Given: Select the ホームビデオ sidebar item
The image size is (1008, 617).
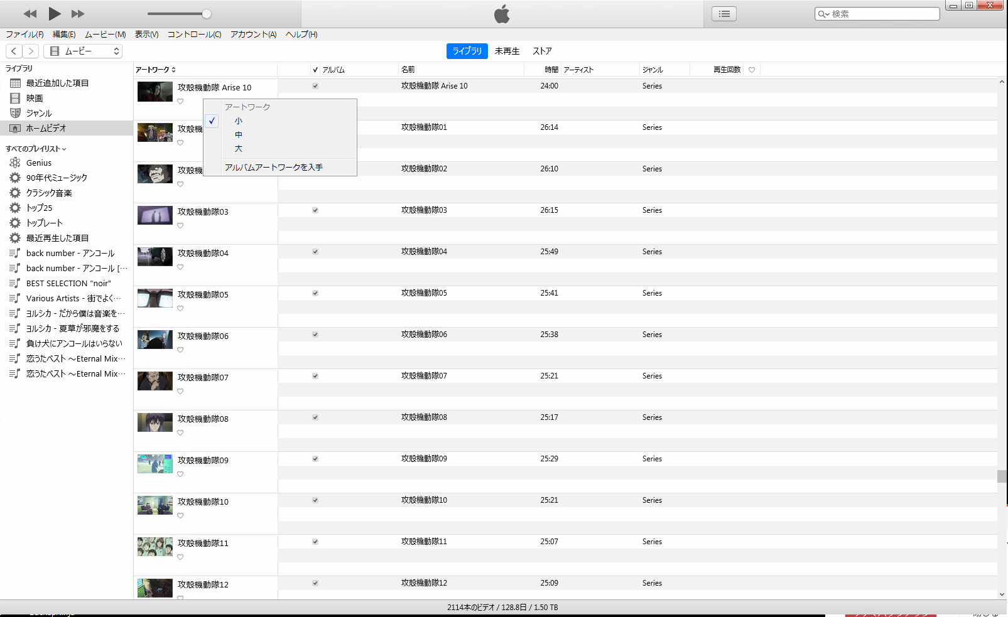Looking at the screenshot, I should 67,128.
